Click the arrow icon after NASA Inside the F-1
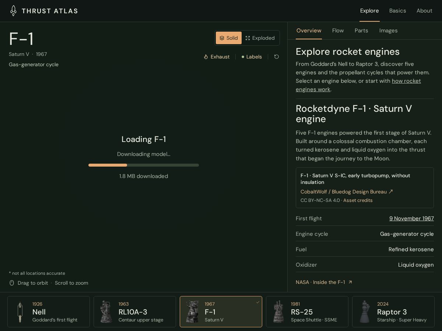This screenshot has width=442, height=331. coord(350,282)
